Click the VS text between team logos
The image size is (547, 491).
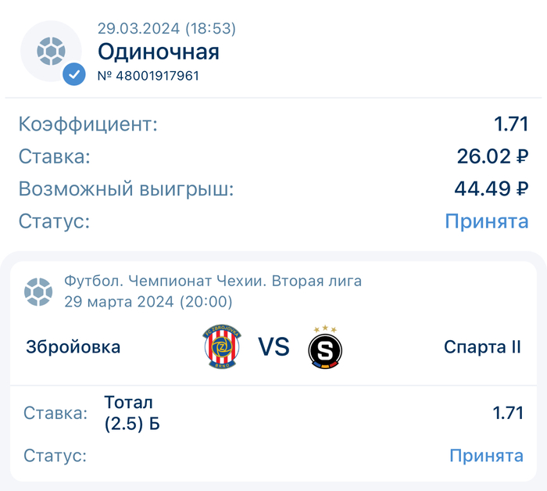(273, 346)
